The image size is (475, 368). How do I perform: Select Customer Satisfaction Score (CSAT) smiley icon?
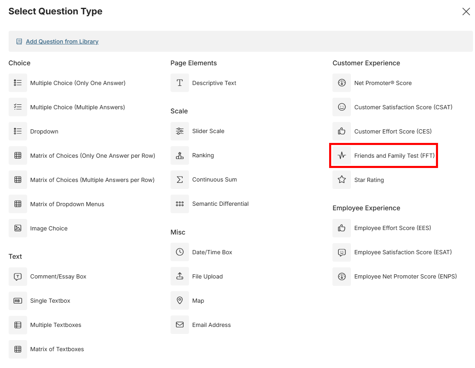tap(342, 107)
